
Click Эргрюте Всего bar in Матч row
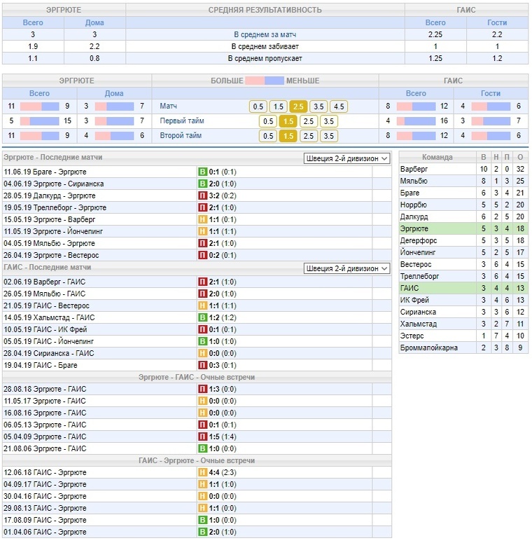pyautogui.click(x=39, y=106)
